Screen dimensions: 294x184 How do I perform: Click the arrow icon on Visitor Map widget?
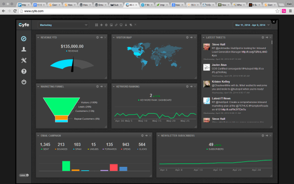coord(191,38)
